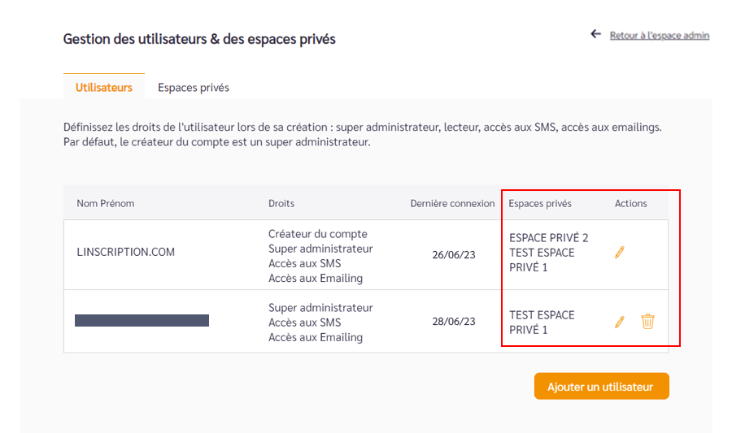This screenshot has height=433, width=732.
Task: Edit the LINSCRIPTION.COM user with pencil icon
Action: pos(620,252)
